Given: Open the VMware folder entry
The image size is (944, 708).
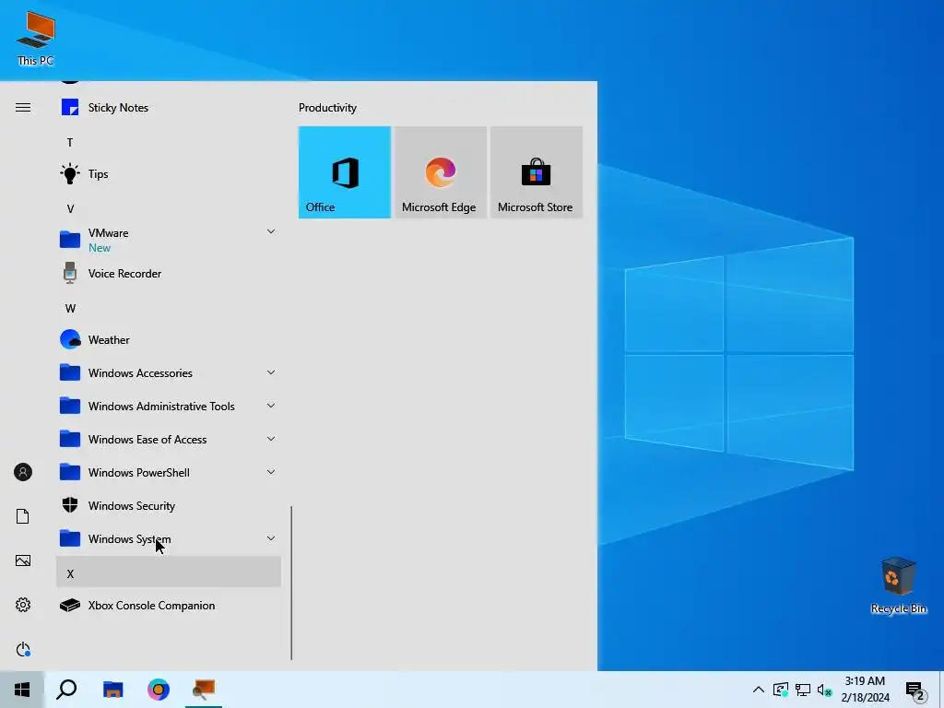Looking at the screenshot, I should (169, 240).
